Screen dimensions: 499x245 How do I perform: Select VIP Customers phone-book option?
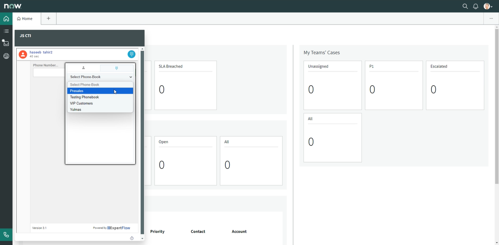[x=100, y=104]
